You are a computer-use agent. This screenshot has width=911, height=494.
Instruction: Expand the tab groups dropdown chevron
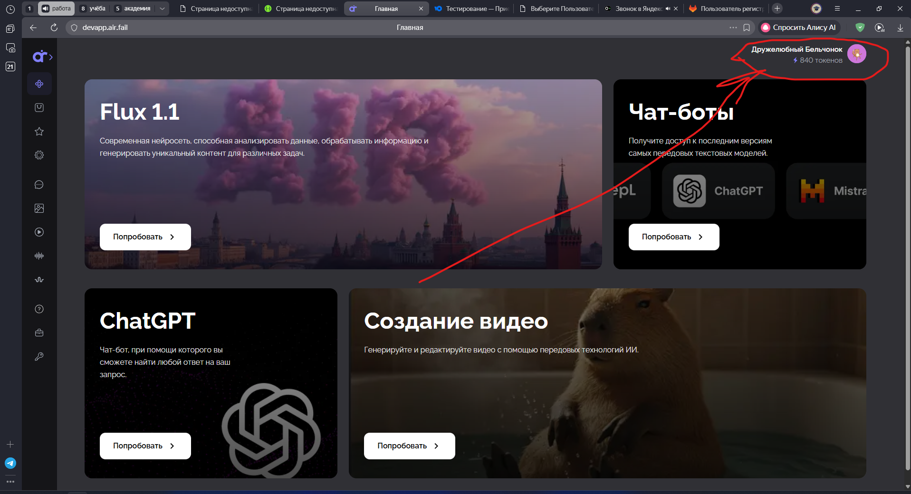163,9
